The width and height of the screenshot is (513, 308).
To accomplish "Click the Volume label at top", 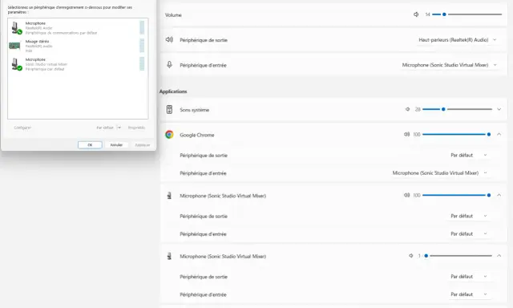I will pos(173,15).
